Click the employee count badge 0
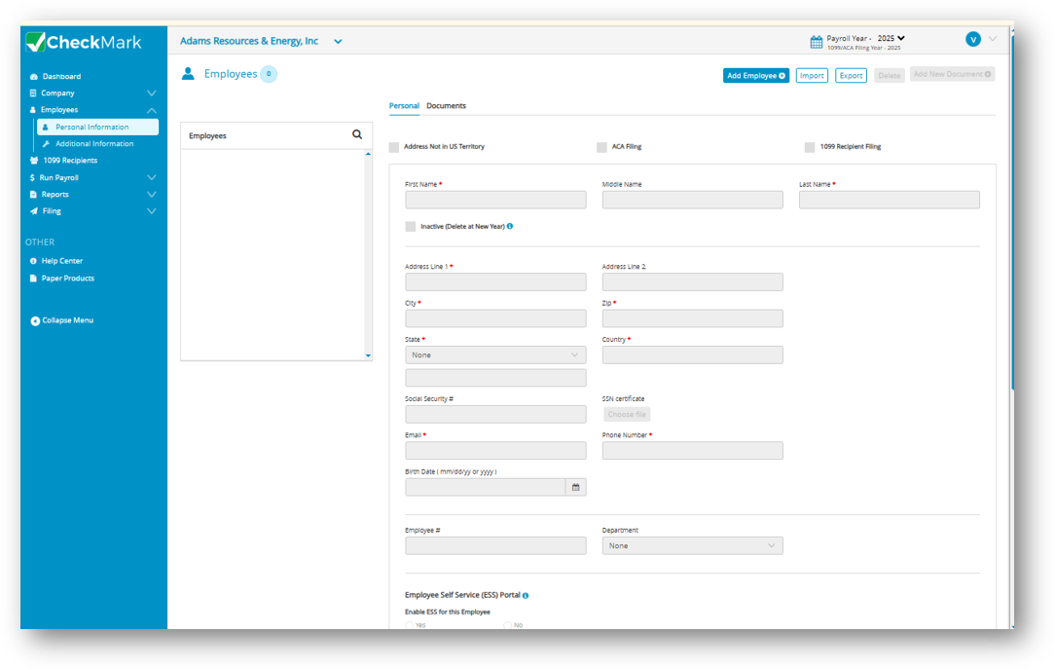 point(269,74)
